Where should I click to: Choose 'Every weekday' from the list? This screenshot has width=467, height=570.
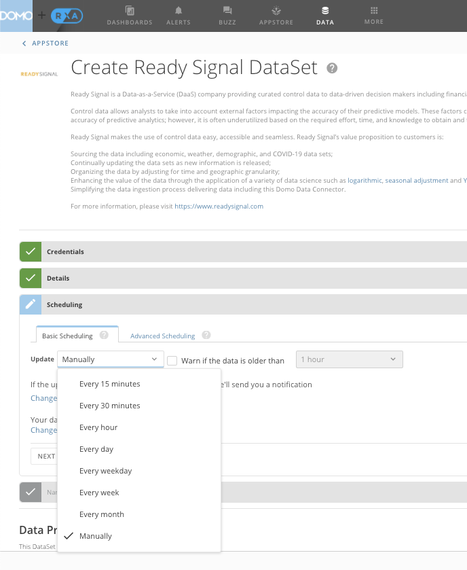[105, 471]
